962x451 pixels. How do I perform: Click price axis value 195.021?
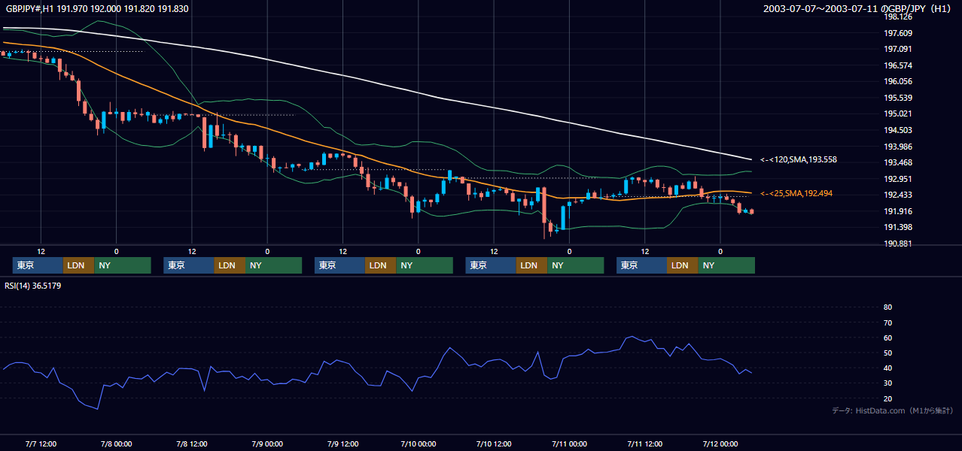pos(899,114)
